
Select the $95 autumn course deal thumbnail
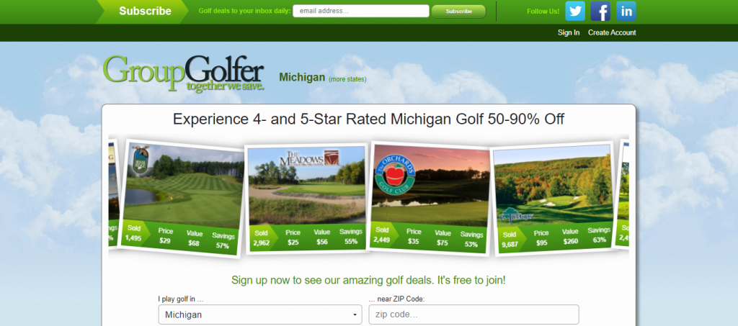click(553, 199)
